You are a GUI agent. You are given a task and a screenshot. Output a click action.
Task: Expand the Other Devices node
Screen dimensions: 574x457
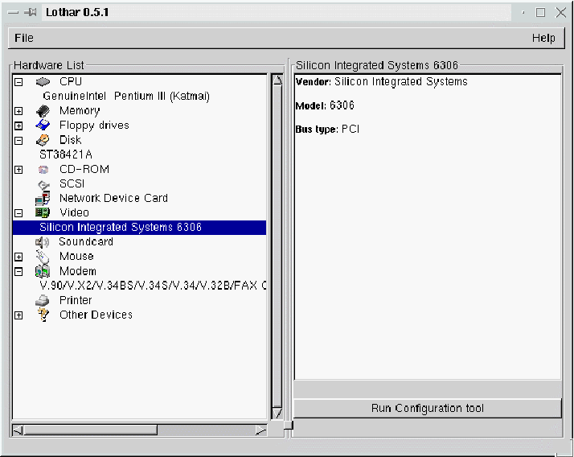click(x=18, y=315)
